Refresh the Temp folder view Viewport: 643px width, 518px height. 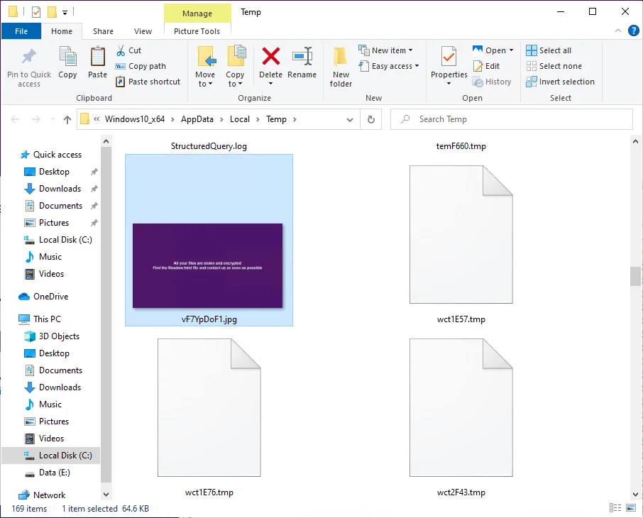click(x=370, y=119)
